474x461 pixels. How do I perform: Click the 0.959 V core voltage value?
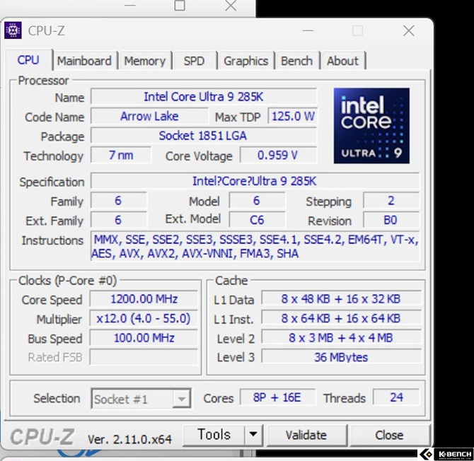[278, 156]
